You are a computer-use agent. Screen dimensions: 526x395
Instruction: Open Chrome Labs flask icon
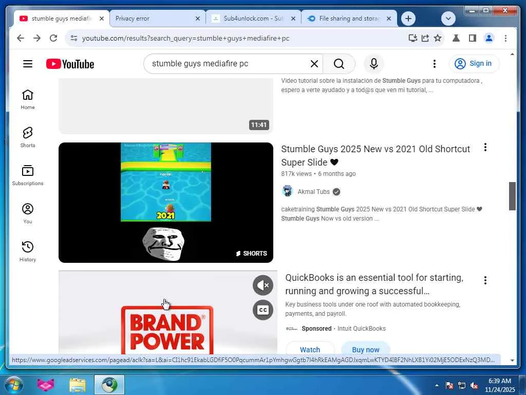(456, 38)
